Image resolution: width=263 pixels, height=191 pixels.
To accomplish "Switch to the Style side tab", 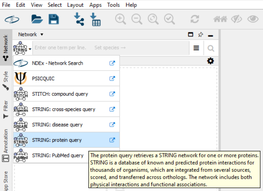I will tap(6, 80).
